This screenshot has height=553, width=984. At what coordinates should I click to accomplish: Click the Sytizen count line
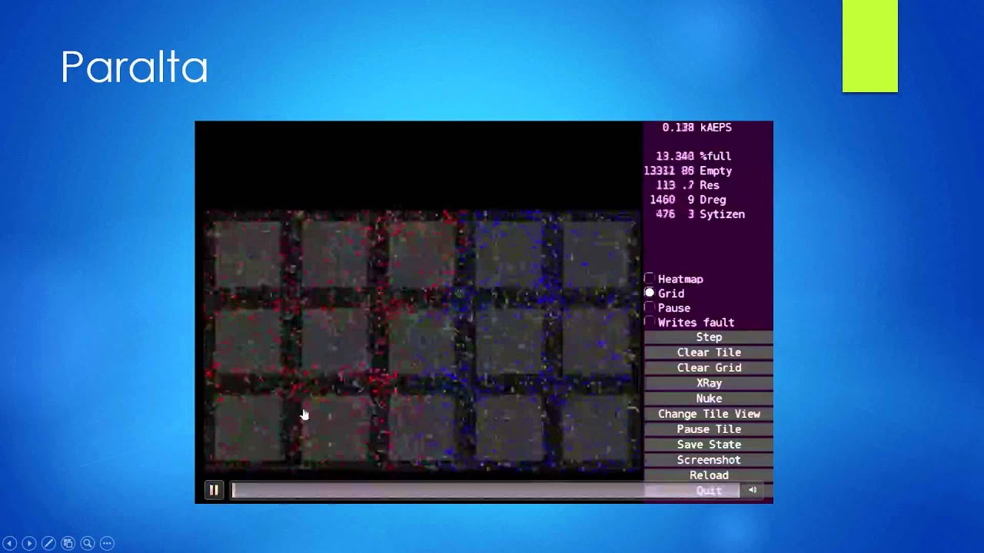pos(700,214)
